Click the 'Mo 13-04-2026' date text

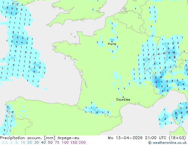125,138
